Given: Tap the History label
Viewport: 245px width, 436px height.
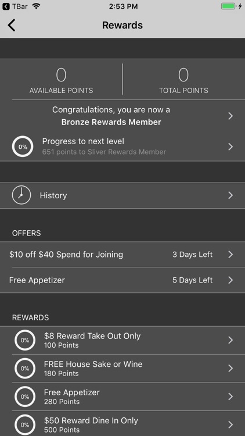Looking at the screenshot, I should 53,195.
